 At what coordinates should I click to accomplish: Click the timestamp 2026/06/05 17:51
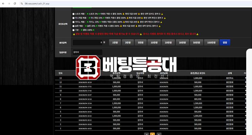pyautogui.click(x=85, y=87)
